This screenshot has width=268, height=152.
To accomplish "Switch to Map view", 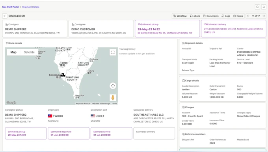I will coord(13,52).
